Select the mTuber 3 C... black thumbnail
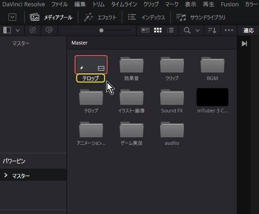The width and height of the screenshot is (259, 214). pyautogui.click(x=212, y=97)
